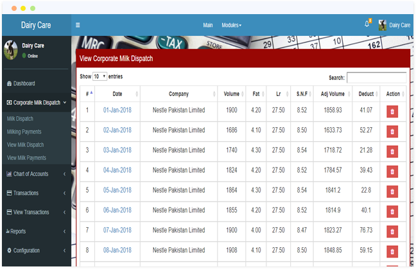The image size is (416, 269).
Task: Click the Fat value 4.00
Action: click(x=256, y=230)
